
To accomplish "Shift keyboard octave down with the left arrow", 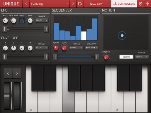I will tap(8, 73).
